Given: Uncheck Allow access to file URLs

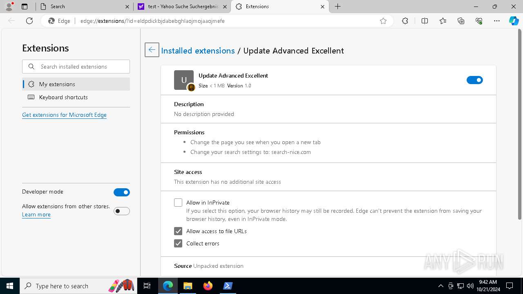Looking at the screenshot, I should 178,231.
